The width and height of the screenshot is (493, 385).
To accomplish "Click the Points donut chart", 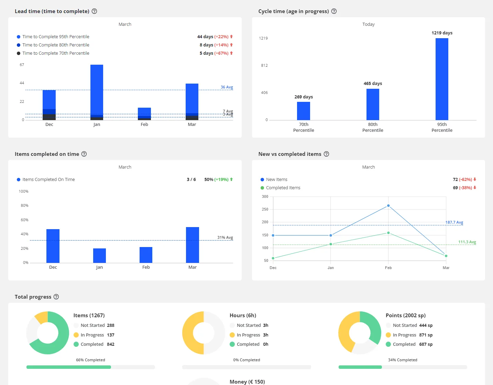I will (x=360, y=333).
